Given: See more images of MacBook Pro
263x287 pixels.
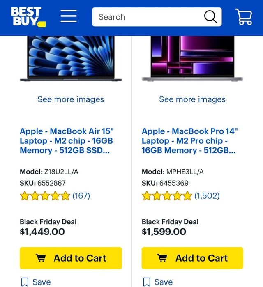Looking at the screenshot, I should pos(192,99).
